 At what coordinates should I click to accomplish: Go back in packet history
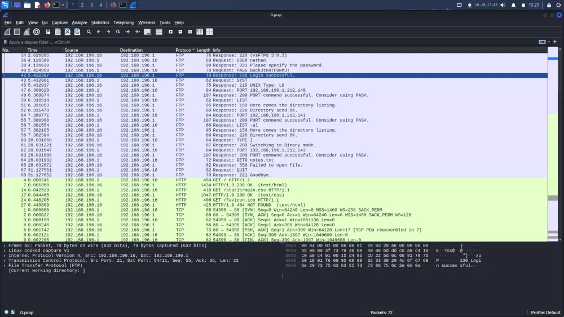coord(99,32)
